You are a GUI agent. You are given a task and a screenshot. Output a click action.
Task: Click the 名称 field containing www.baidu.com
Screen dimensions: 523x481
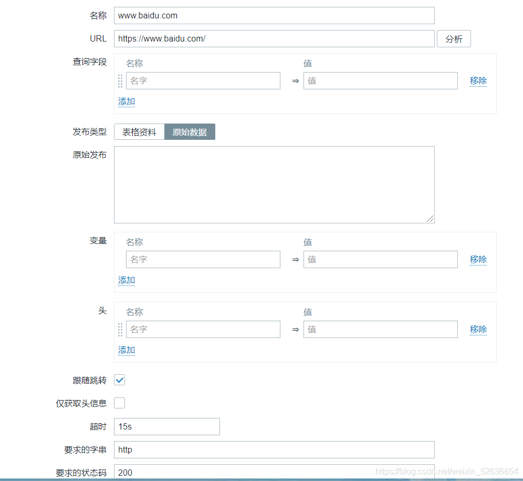click(x=274, y=16)
